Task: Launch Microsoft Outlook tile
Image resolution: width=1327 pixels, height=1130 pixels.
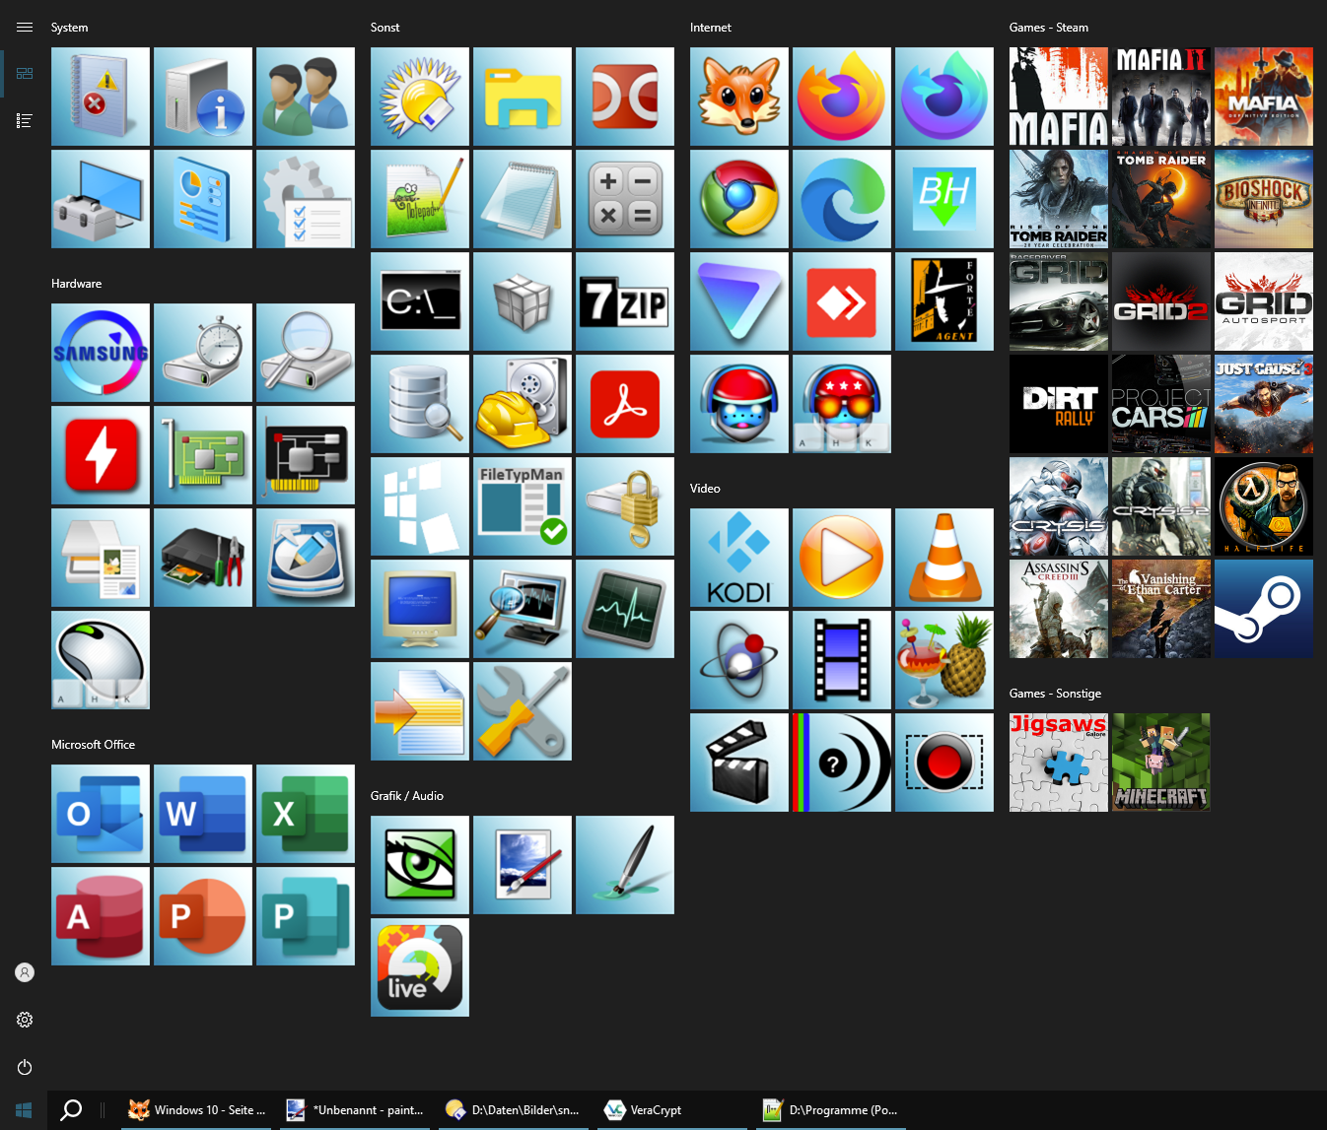Action: [x=101, y=814]
